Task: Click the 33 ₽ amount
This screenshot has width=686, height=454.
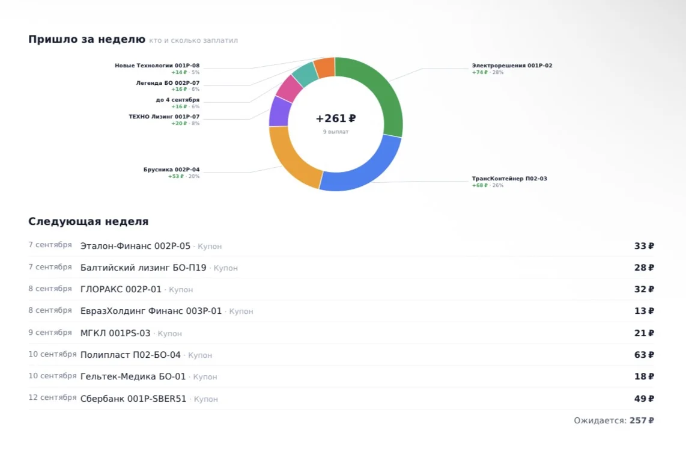Action: (x=644, y=246)
